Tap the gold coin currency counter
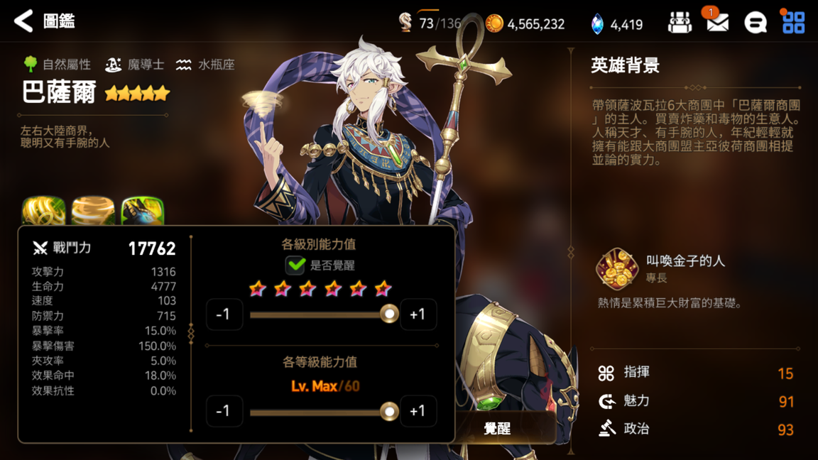The width and height of the screenshot is (818, 460). (x=525, y=23)
